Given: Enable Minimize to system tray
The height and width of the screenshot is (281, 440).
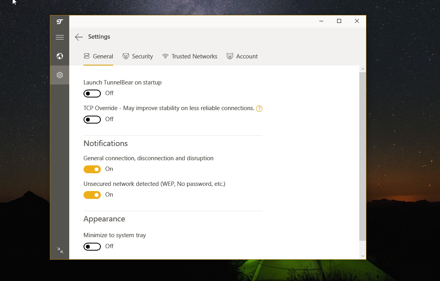Looking at the screenshot, I should coord(92,247).
